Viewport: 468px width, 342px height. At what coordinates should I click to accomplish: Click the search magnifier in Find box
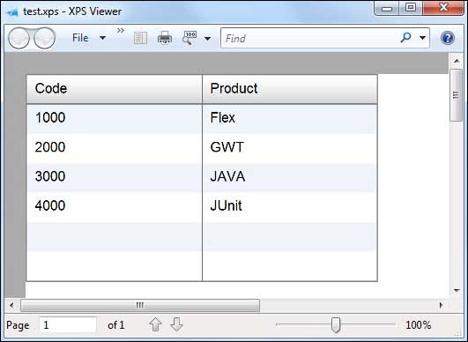(405, 38)
